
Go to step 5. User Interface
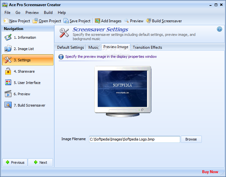[28, 83]
